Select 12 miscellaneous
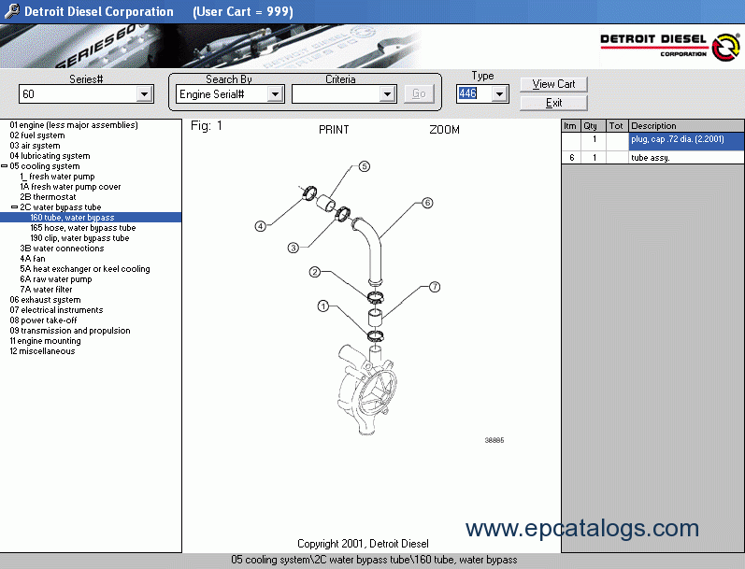This screenshot has width=745, height=569. click(42, 351)
